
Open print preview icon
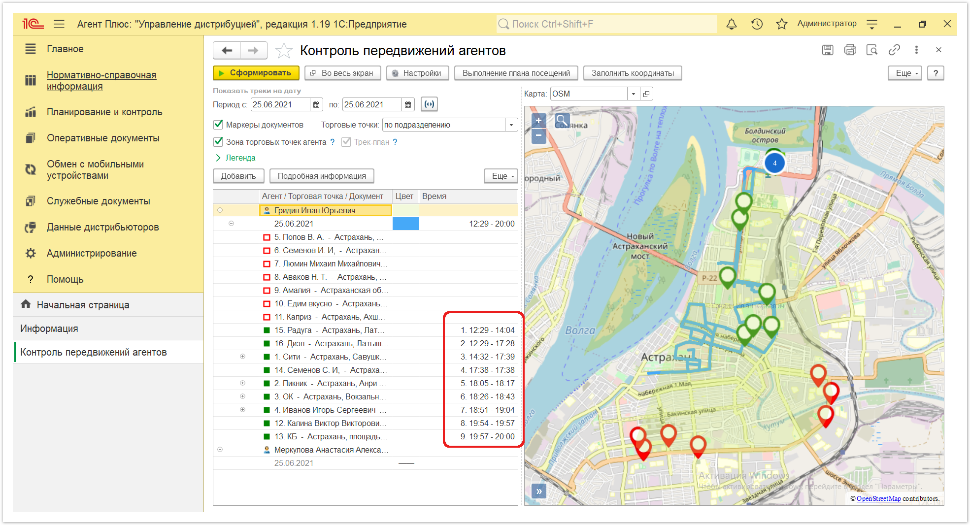872,50
